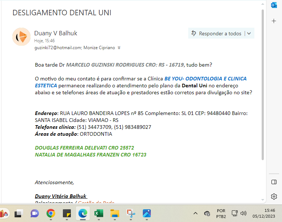Open Google Chrome from the taskbar
The image size is (282, 222).
click(51, 213)
